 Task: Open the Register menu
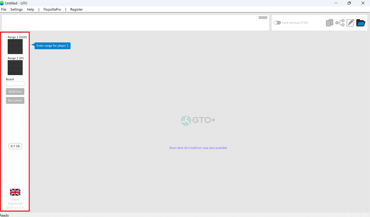[x=76, y=10]
